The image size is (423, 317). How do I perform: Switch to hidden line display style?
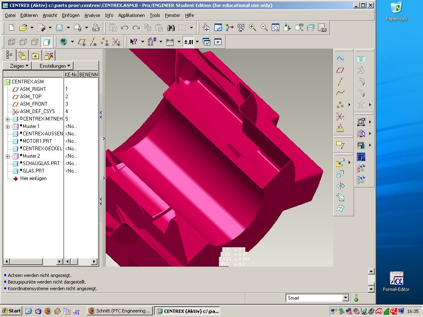(23, 42)
